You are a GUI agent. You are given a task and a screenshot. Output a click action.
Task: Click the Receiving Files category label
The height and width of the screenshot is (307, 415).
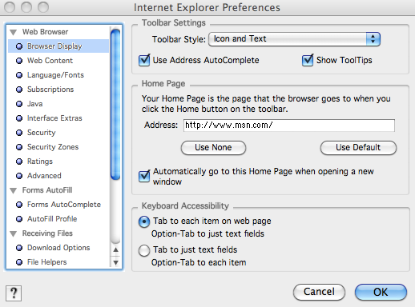coord(47,233)
